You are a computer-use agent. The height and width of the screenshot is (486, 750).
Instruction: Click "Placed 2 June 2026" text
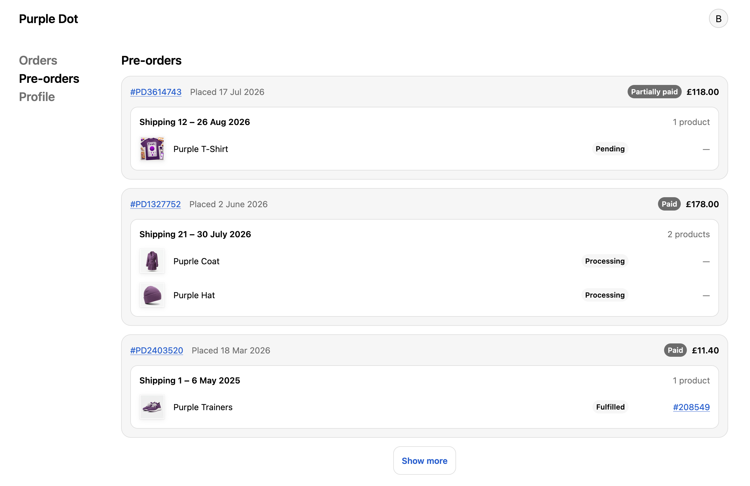click(x=228, y=204)
